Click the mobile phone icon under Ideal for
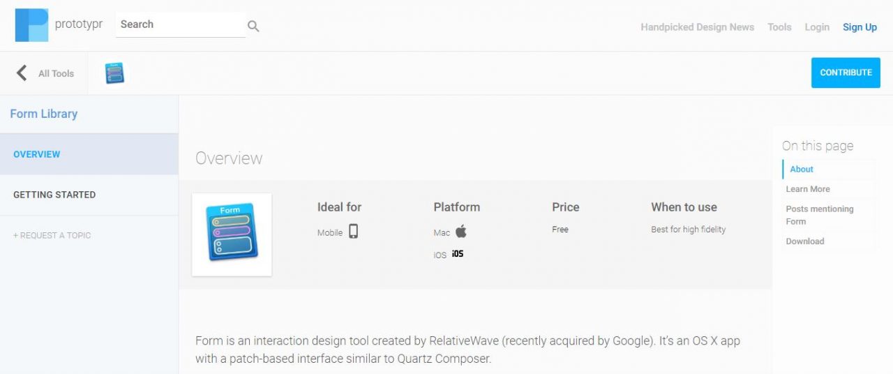893x374 pixels. coord(354,231)
